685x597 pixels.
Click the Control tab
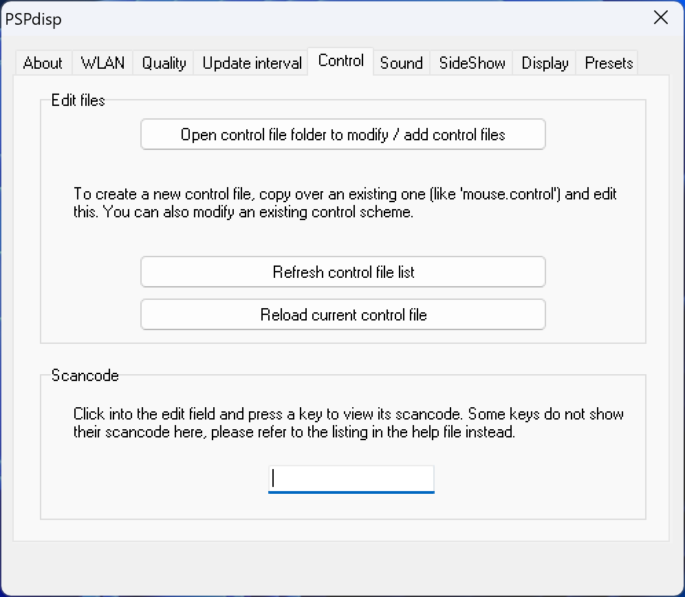coord(340,61)
